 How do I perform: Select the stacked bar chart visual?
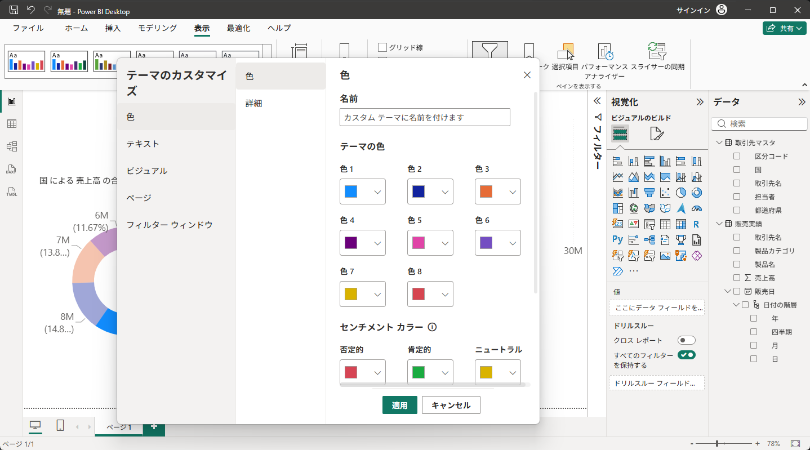tap(618, 161)
